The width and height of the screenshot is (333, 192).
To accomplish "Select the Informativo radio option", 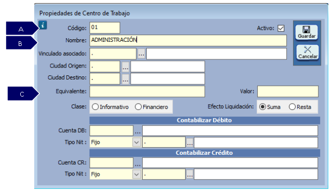I will [x=110, y=107].
